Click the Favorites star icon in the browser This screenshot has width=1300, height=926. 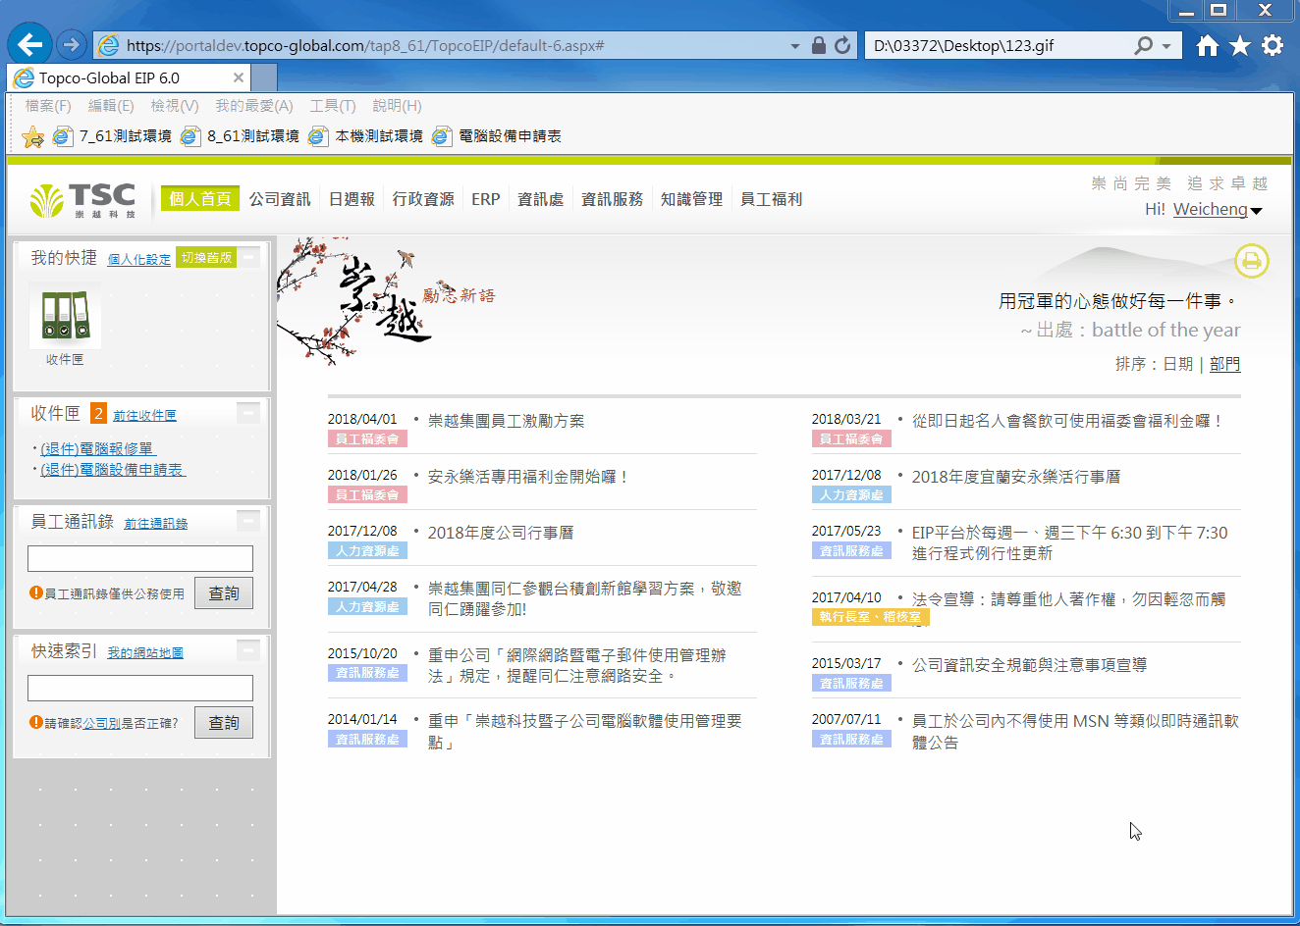[1240, 45]
